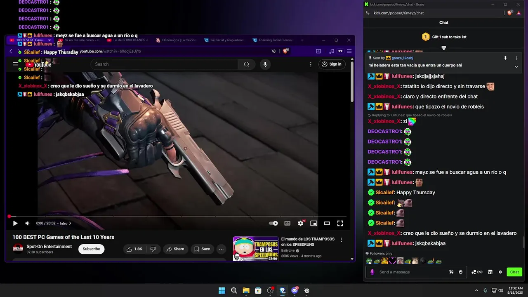Open Discord from the taskbar

(295, 290)
